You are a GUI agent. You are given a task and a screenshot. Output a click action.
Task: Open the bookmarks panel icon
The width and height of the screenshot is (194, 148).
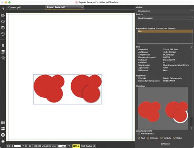point(3,45)
